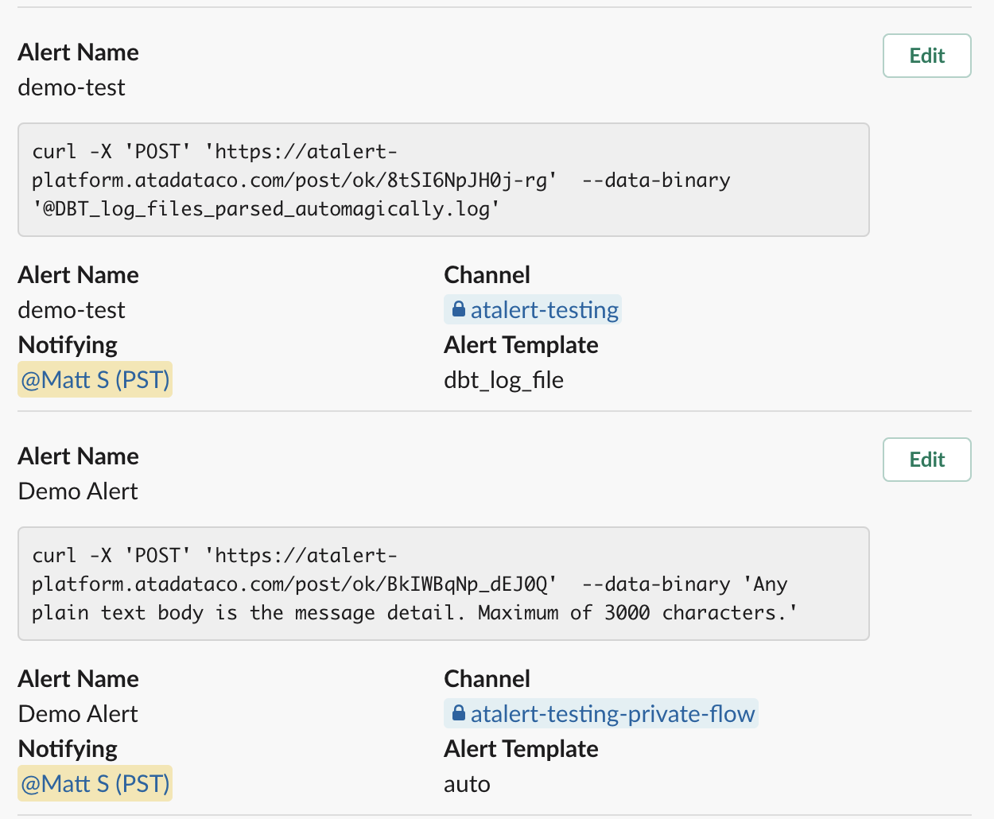Click Alert Template heading above dbt_log_file
The image size is (994, 819).
point(521,345)
